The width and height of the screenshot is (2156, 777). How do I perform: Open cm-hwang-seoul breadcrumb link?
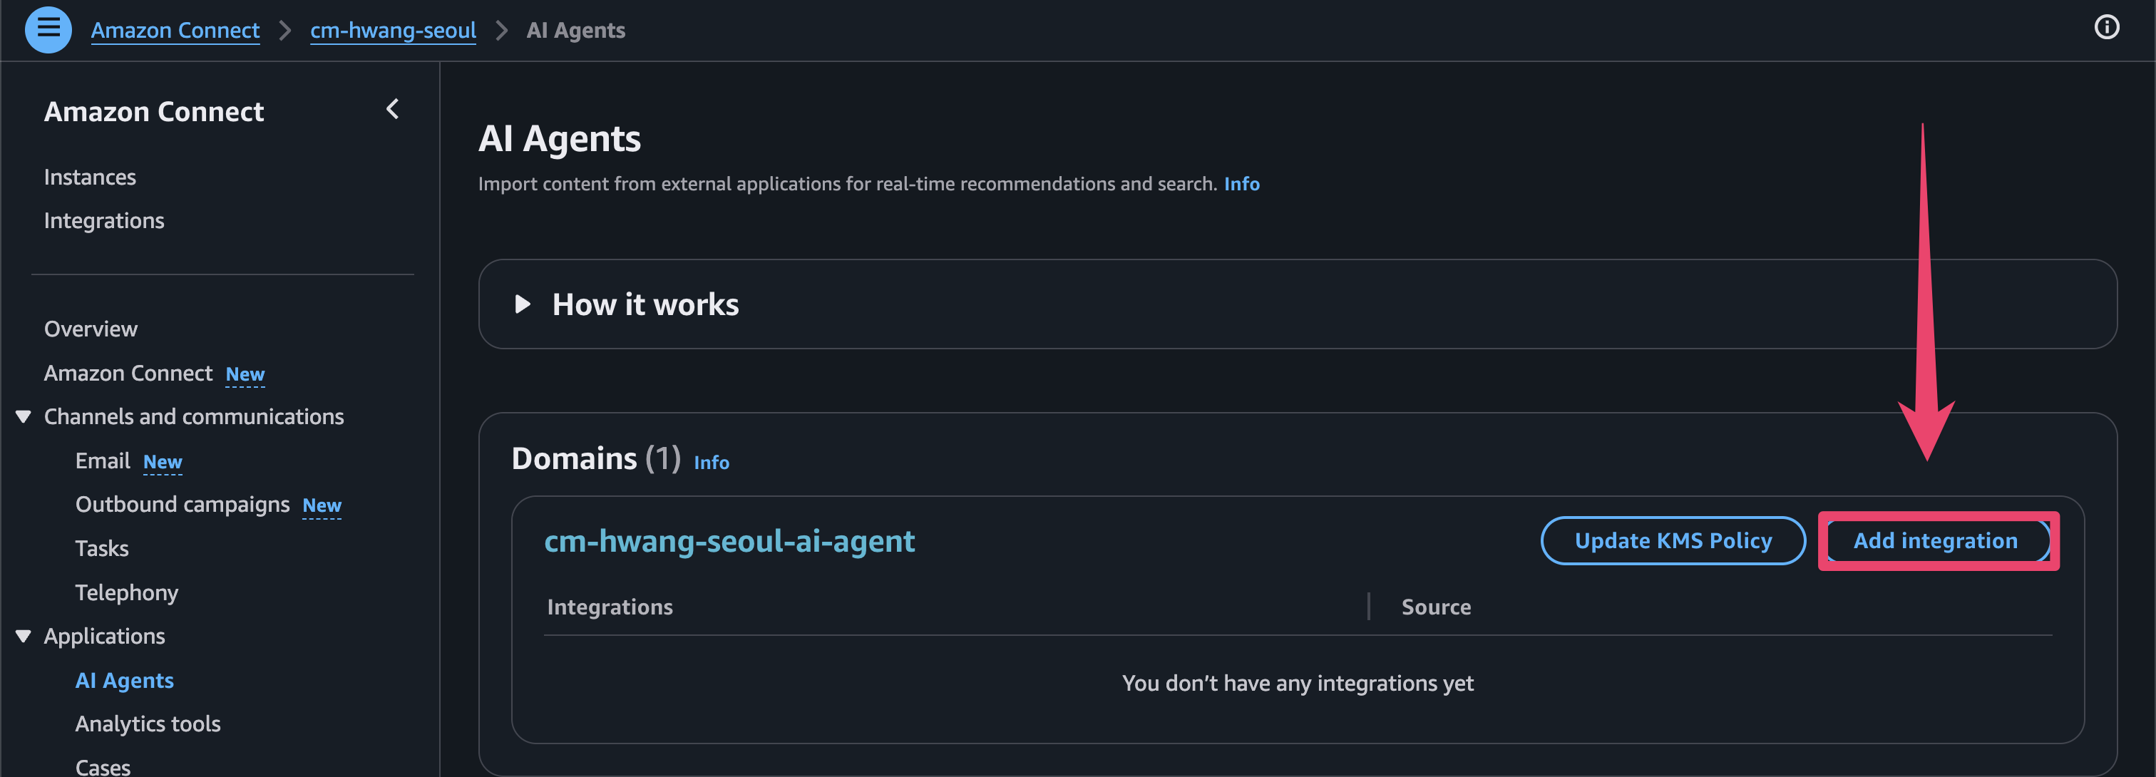tap(393, 30)
